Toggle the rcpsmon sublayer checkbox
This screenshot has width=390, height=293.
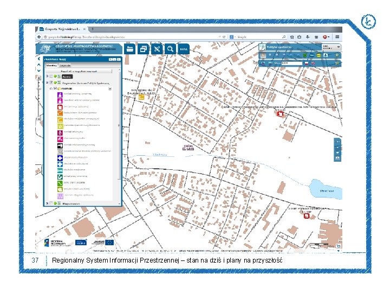[x=55, y=88]
